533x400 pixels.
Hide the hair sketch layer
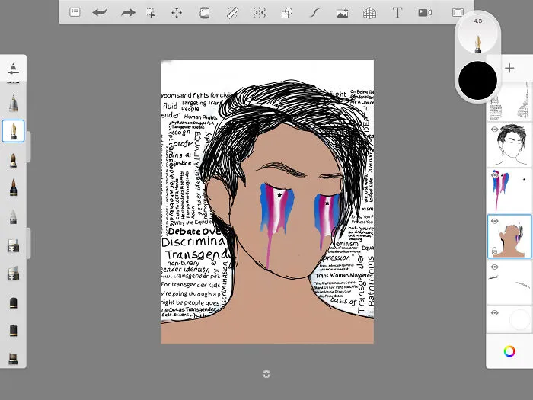click(495, 130)
